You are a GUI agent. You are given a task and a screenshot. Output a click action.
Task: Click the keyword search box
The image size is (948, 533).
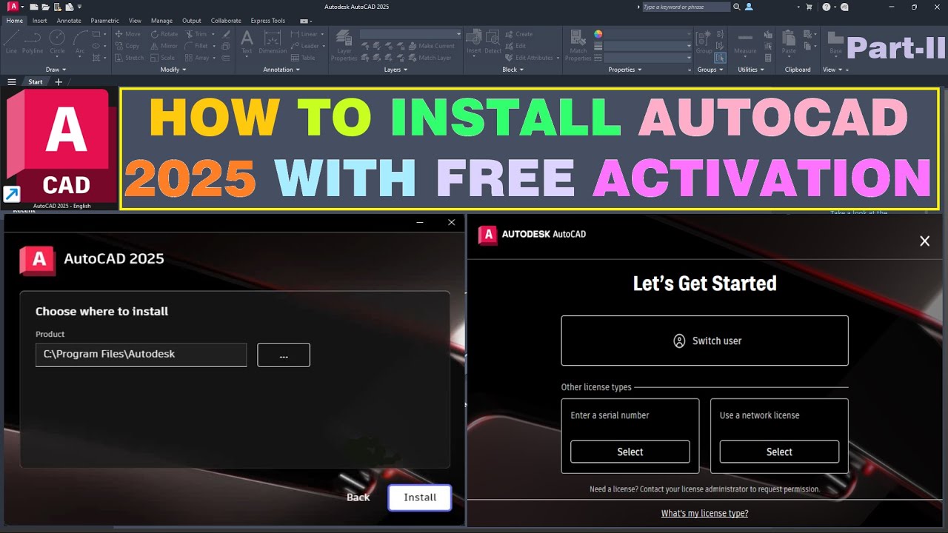tap(686, 7)
